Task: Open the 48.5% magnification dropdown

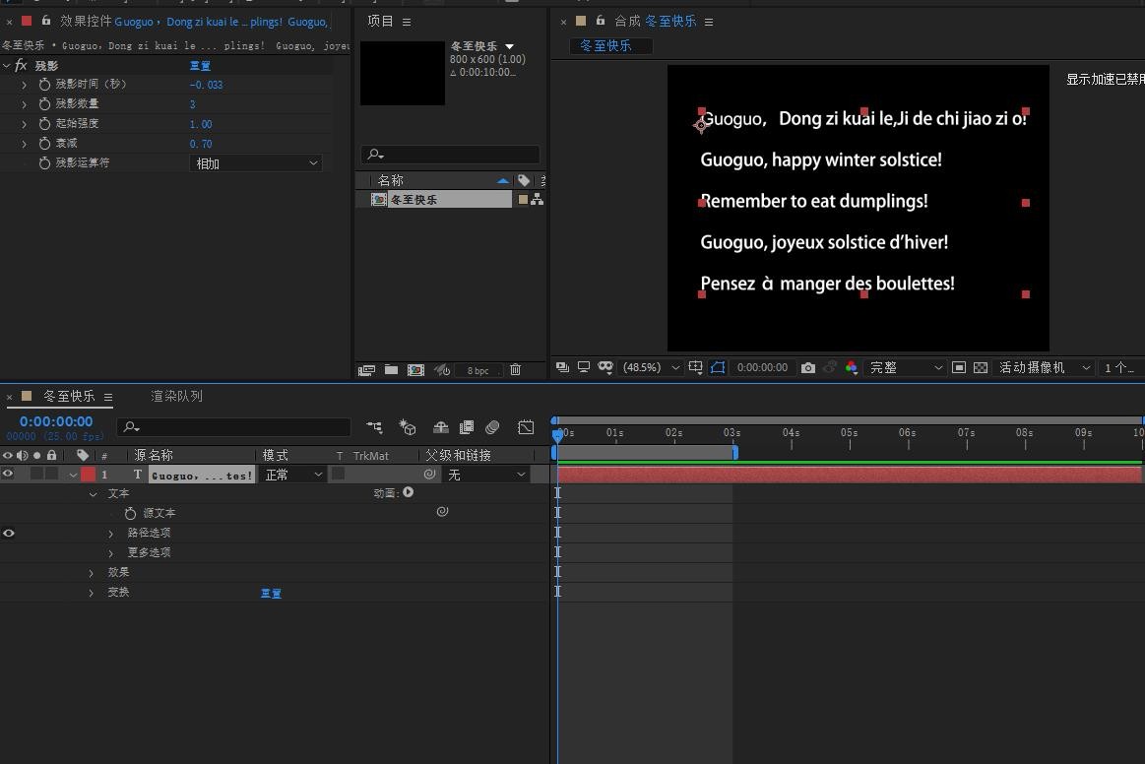Action: [x=651, y=367]
